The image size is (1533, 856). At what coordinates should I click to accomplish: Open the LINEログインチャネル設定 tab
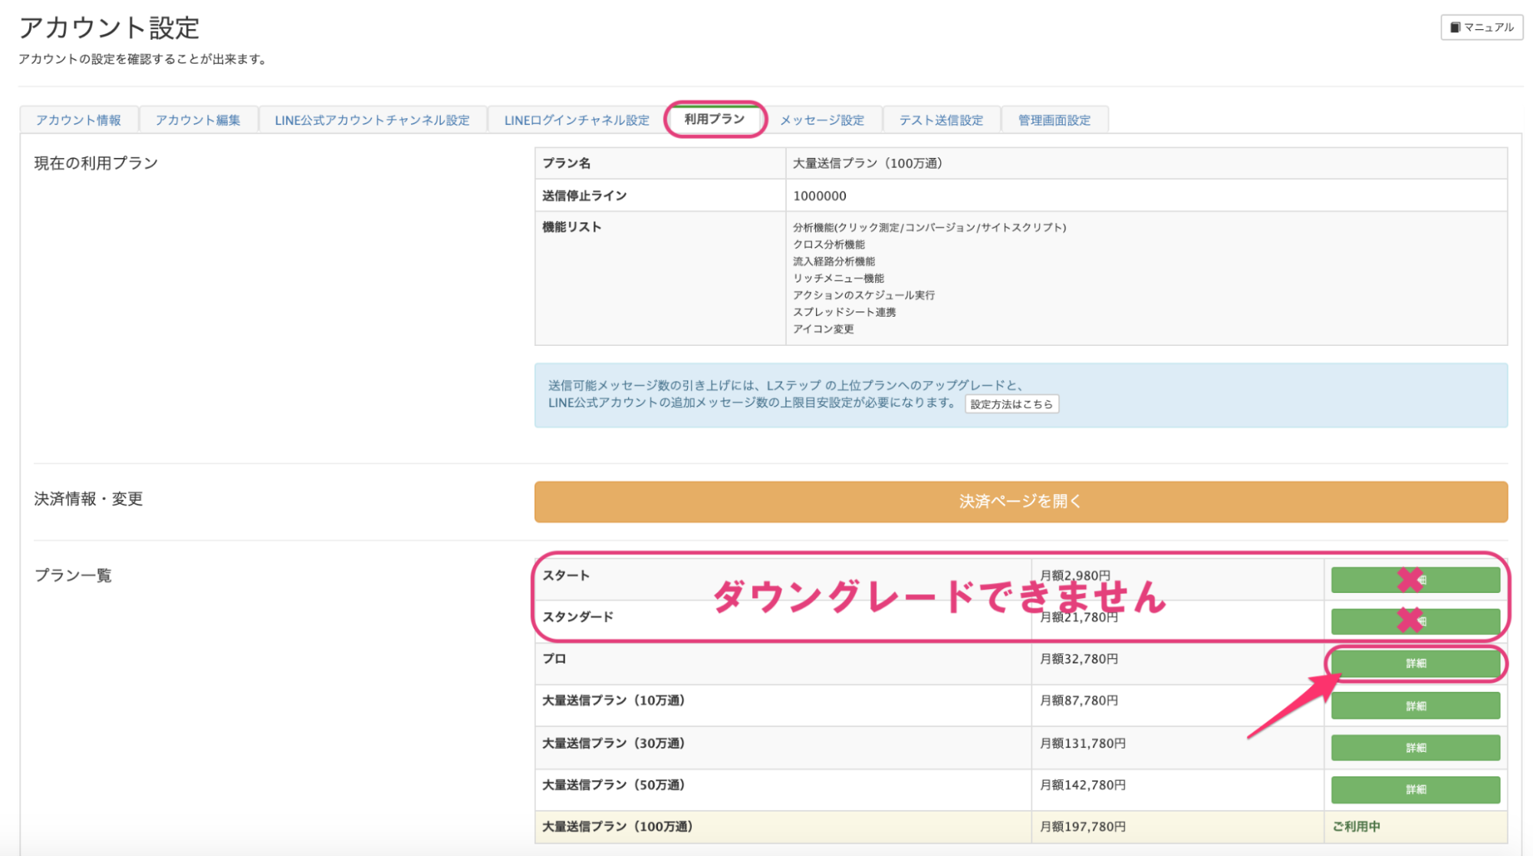tap(575, 119)
